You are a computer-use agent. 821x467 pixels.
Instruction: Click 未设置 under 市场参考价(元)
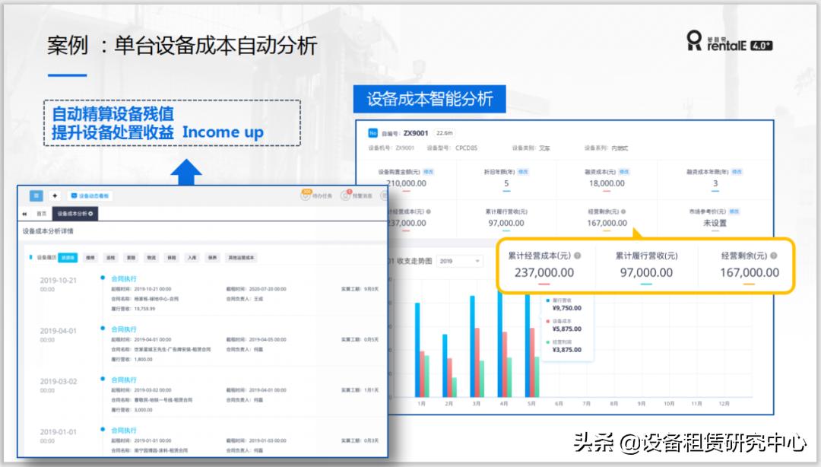713,223
